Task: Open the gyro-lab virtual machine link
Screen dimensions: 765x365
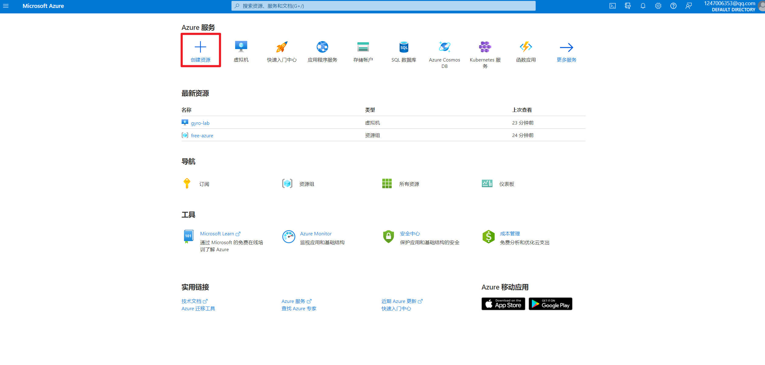Action: [200, 123]
